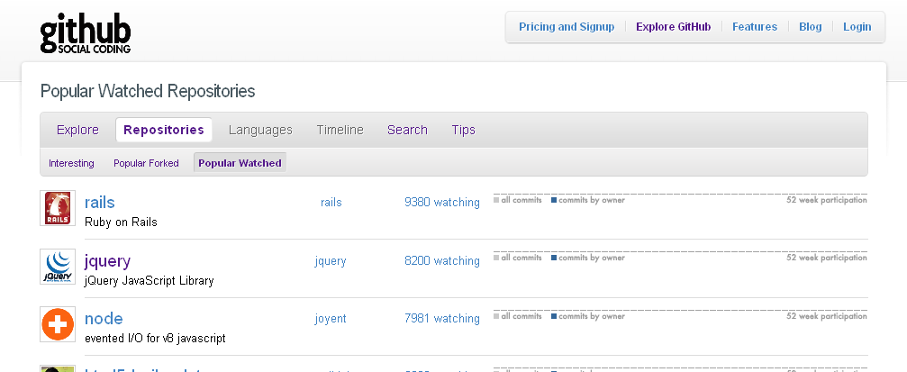
Task: Click the 52 week participation label on the jquery row
Action: (827, 258)
